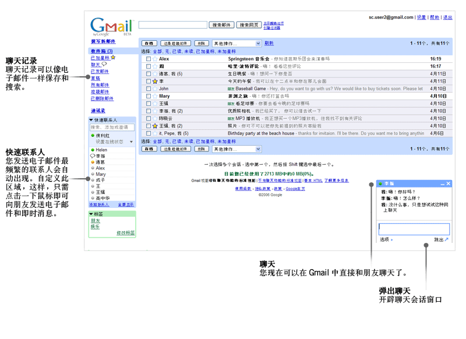The height and width of the screenshot is (339, 466).
Task: Open 所有邮件 folder
Action: [x=100, y=85]
